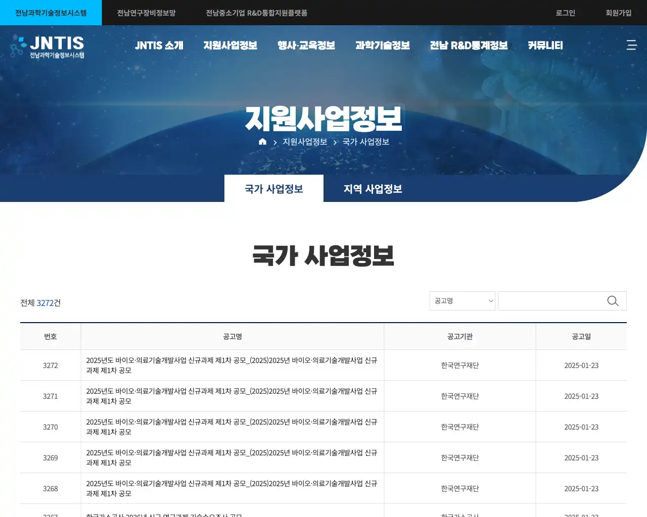Image resolution: width=647 pixels, height=517 pixels.
Task: Select the 국가 사업정보 tab
Action: pos(273,188)
